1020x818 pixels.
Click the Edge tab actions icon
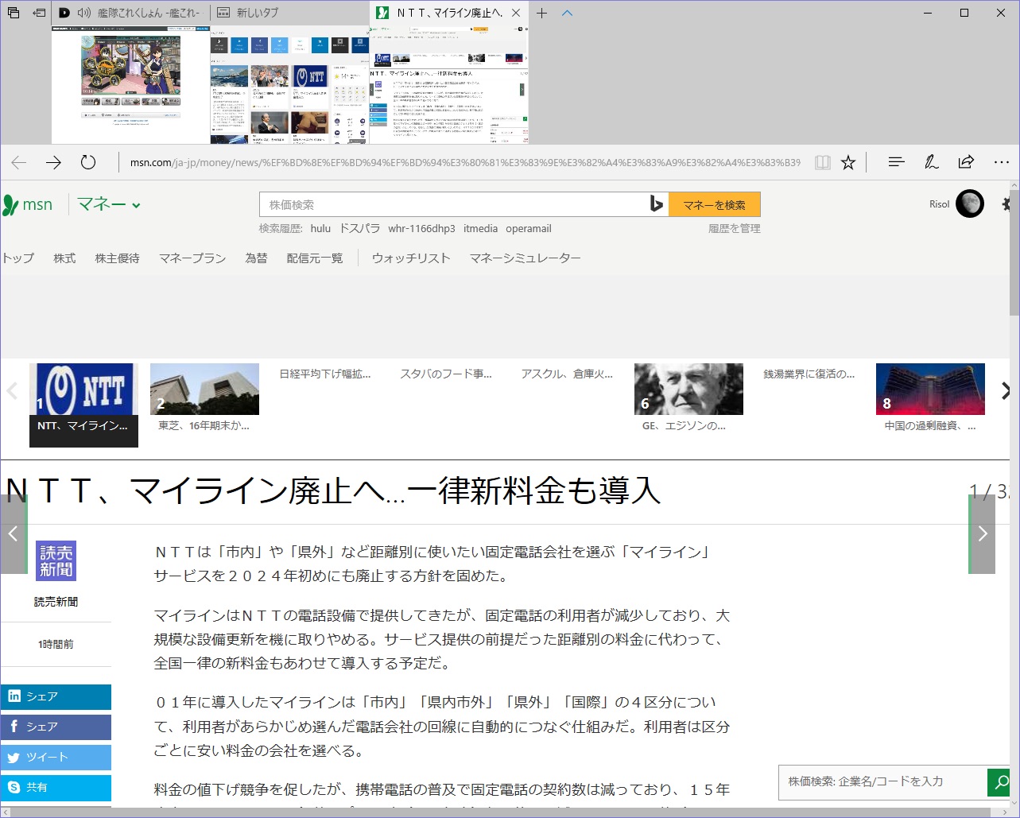point(13,13)
